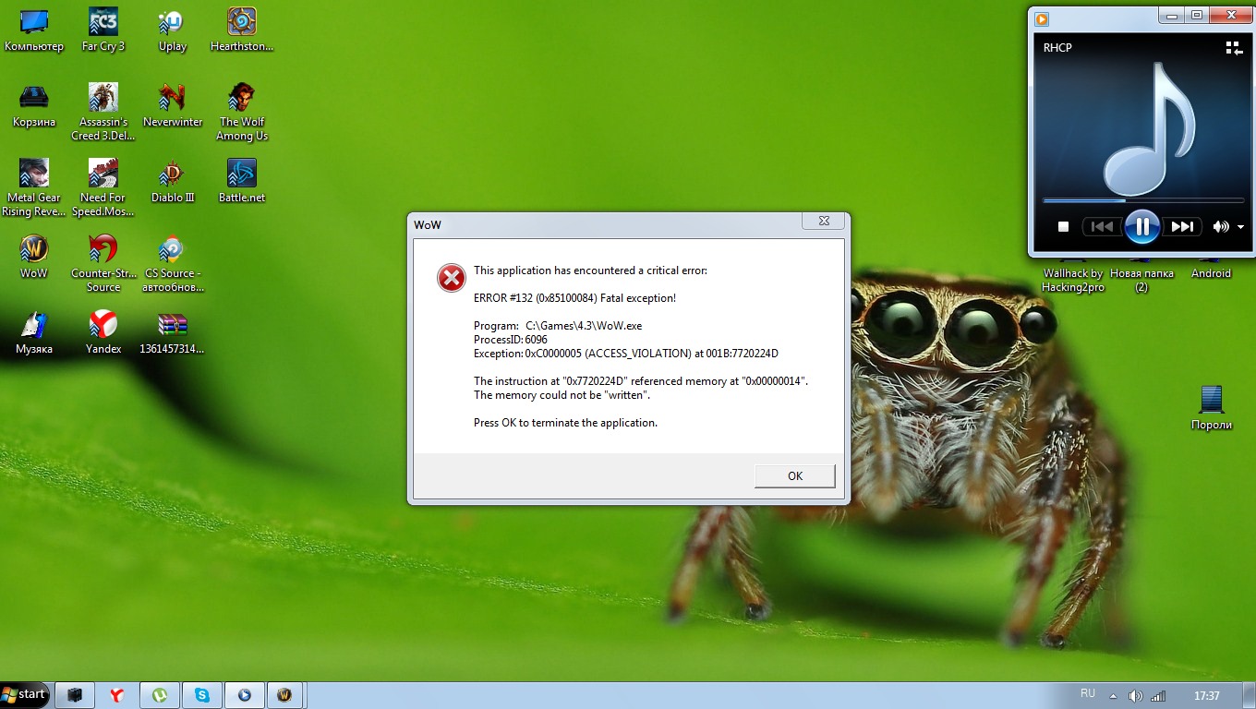
Task: Select the WoW desktop shortcut
Action: point(34,258)
